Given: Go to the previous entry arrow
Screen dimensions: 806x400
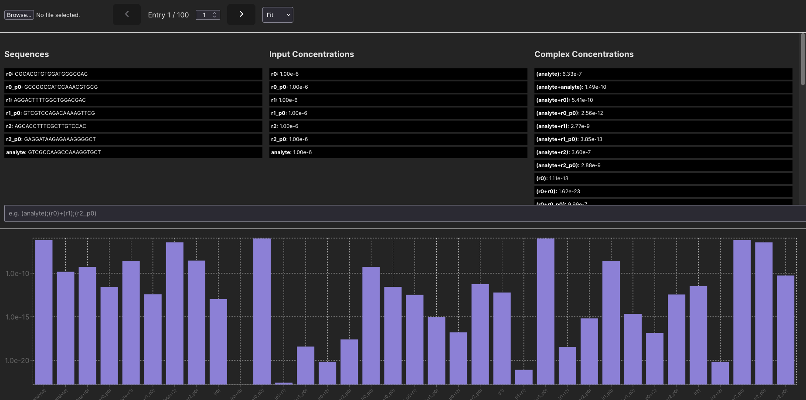Looking at the screenshot, I should pyautogui.click(x=127, y=14).
